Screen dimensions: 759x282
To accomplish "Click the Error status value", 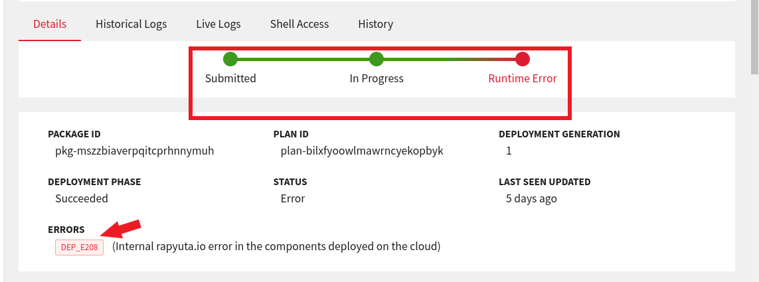I will point(293,198).
